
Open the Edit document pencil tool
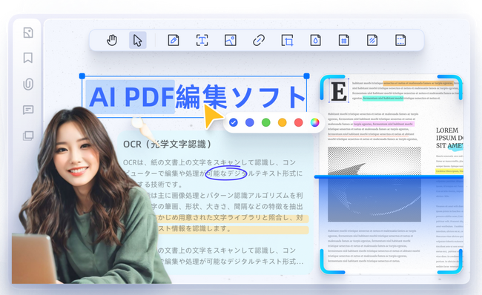pos(174,40)
